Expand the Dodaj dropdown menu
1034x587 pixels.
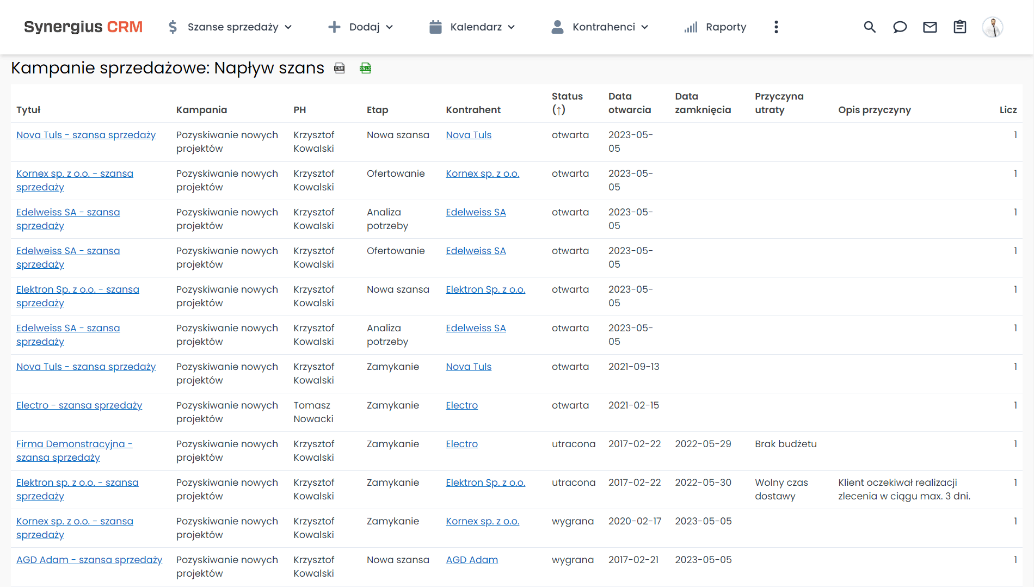(x=361, y=27)
